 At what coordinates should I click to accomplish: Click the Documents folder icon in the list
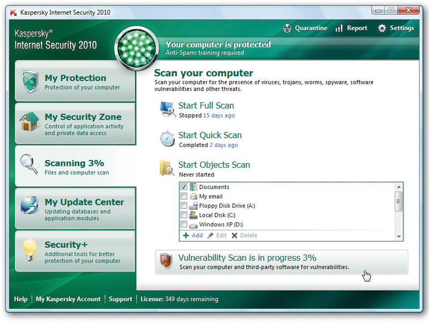(194, 187)
